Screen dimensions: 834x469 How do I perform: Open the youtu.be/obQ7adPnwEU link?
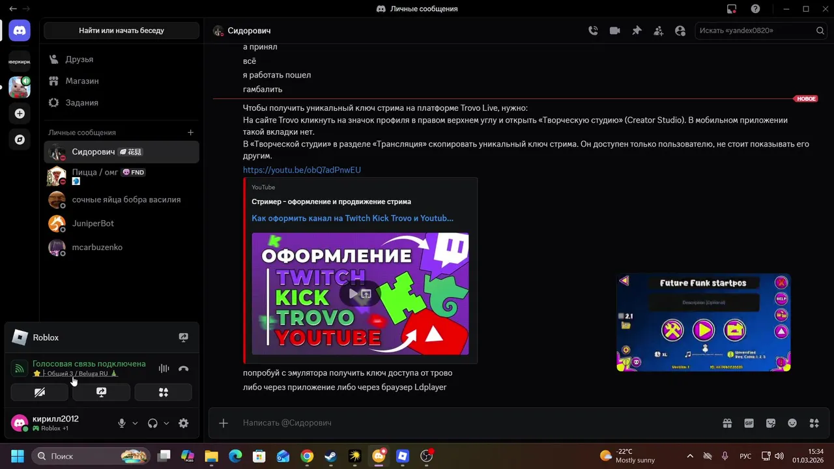coord(302,170)
